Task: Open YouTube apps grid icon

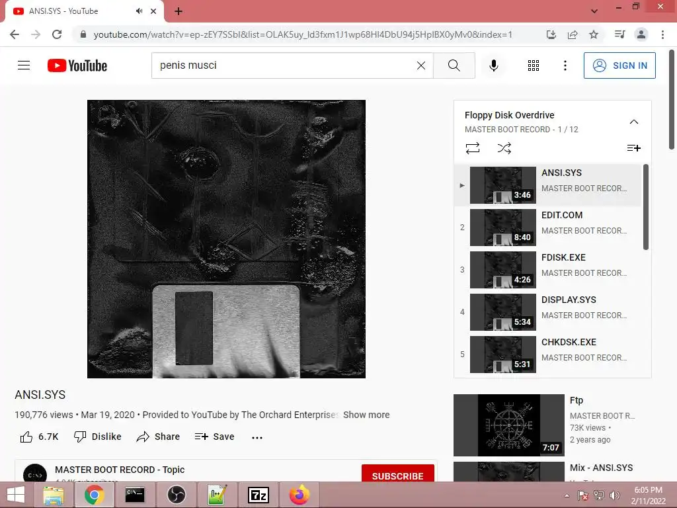Action: [x=534, y=65]
